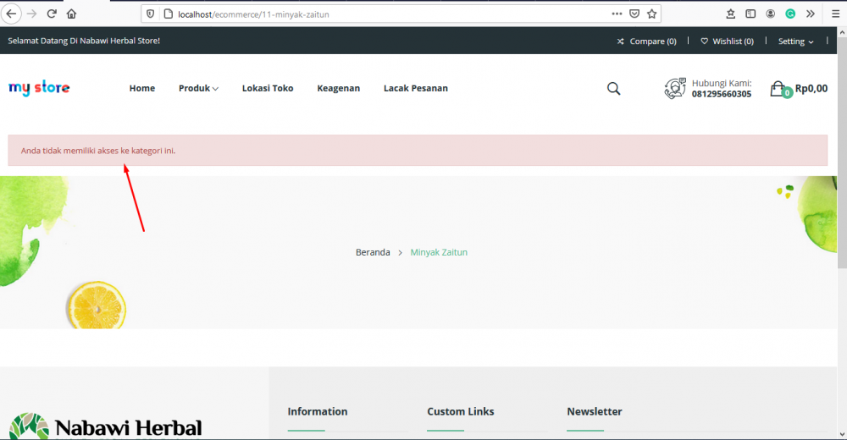Click the green Grammarly extension icon
This screenshot has height=440, width=847.
(x=790, y=14)
